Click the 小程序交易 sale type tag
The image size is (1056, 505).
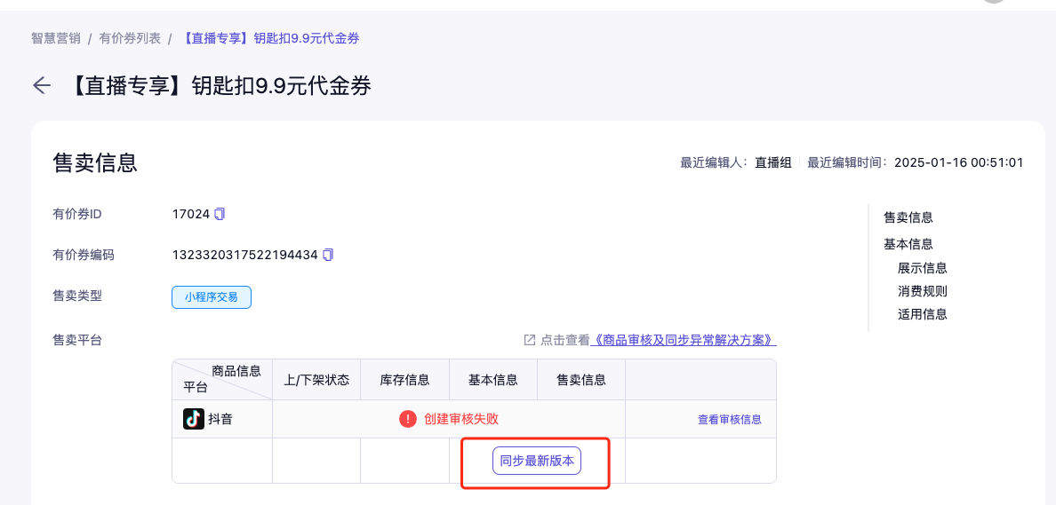click(x=212, y=297)
